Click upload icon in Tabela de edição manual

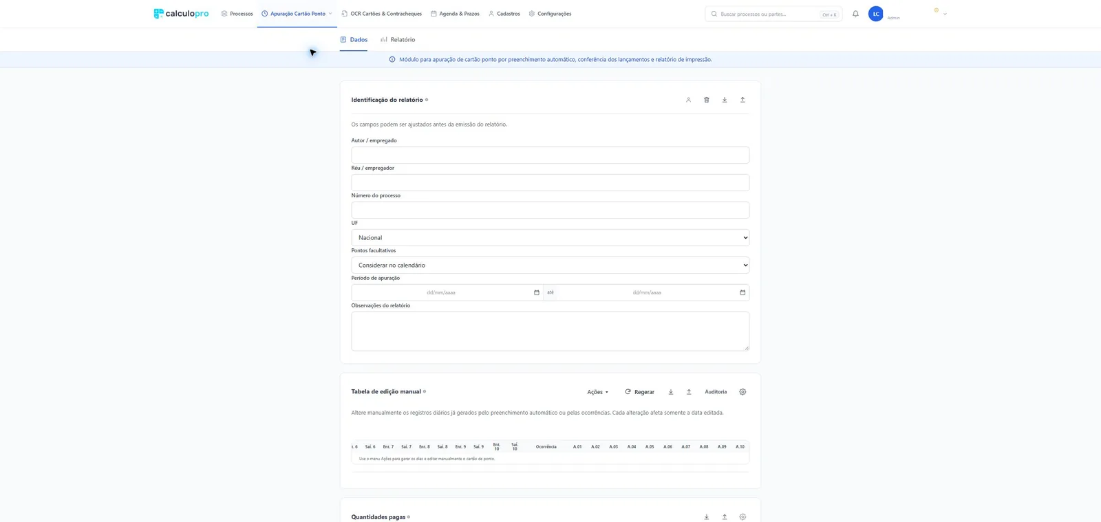click(689, 392)
